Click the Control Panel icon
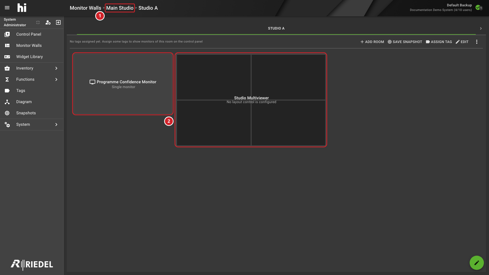Image resolution: width=489 pixels, height=275 pixels. 7,34
